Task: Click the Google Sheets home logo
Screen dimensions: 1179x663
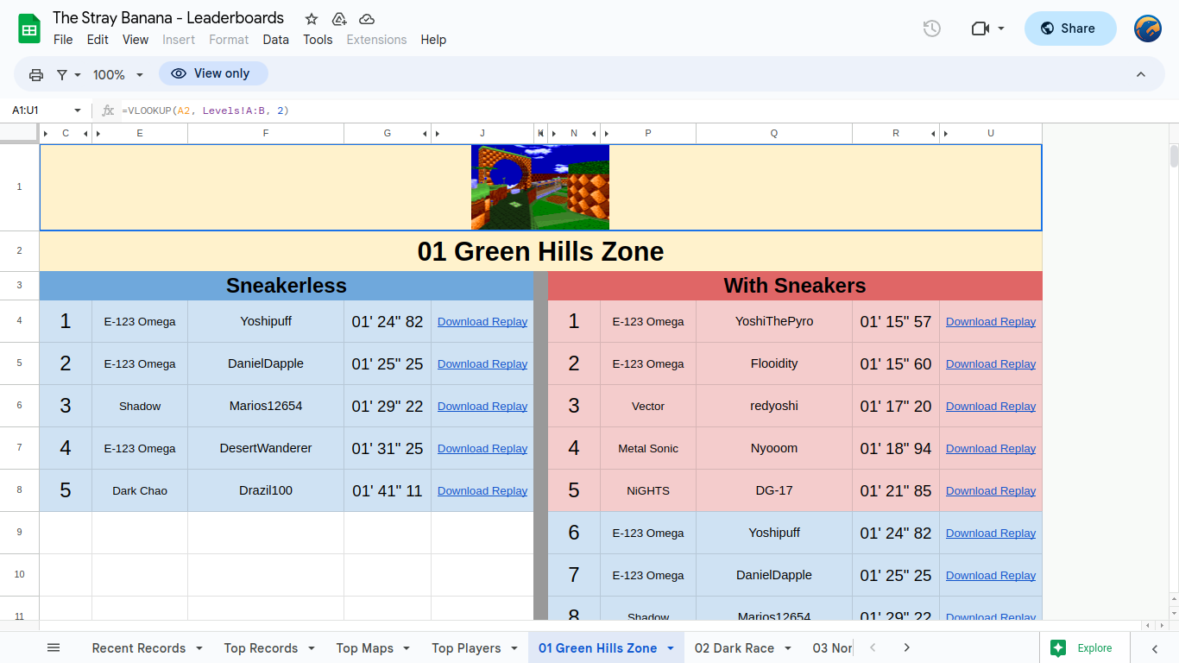Action: pyautogui.click(x=29, y=28)
